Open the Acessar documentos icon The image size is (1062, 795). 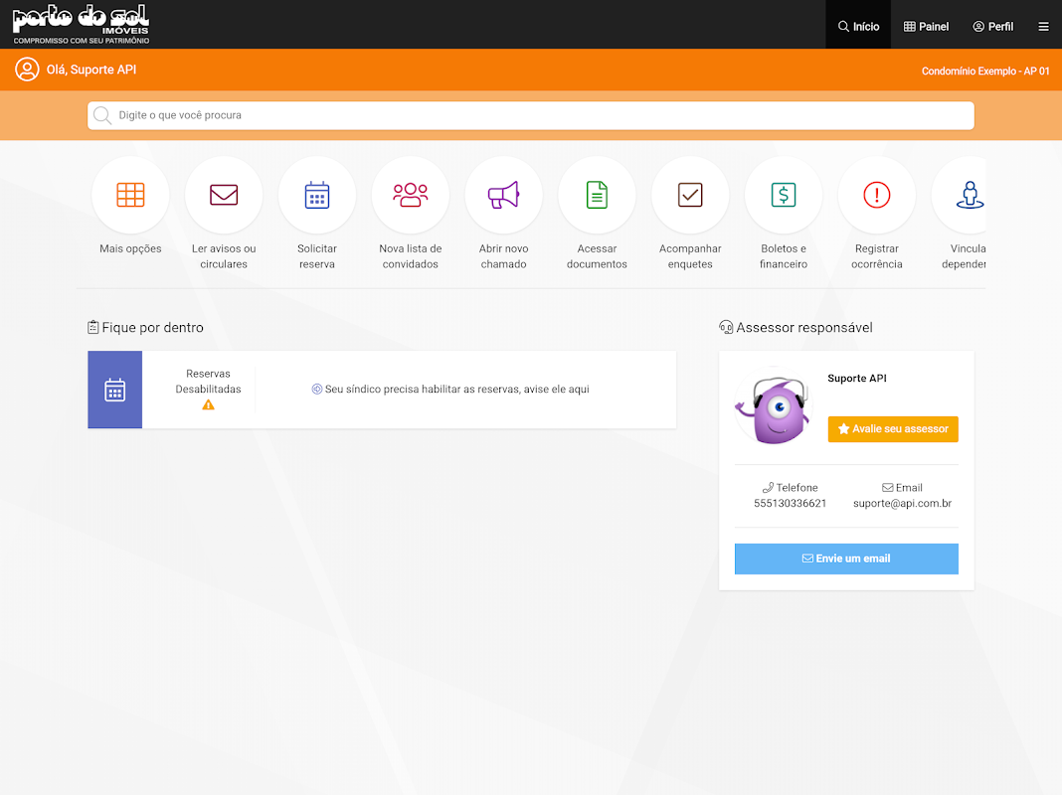click(597, 195)
